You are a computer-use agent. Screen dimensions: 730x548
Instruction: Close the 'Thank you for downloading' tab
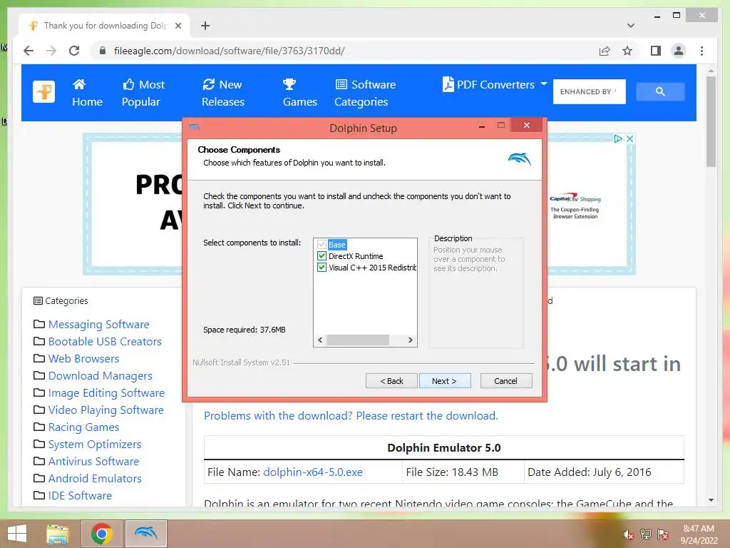coord(178,26)
